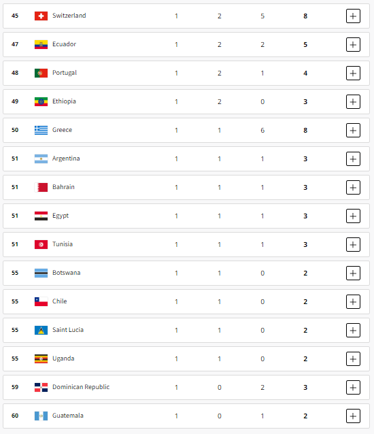
Task: Click the Greece flag icon
Action: tap(41, 130)
